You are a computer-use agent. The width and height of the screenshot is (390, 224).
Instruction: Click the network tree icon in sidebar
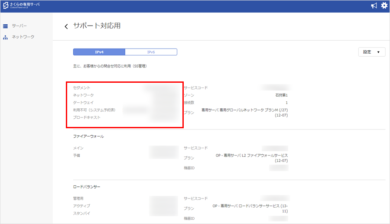pyautogui.click(x=6, y=37)
